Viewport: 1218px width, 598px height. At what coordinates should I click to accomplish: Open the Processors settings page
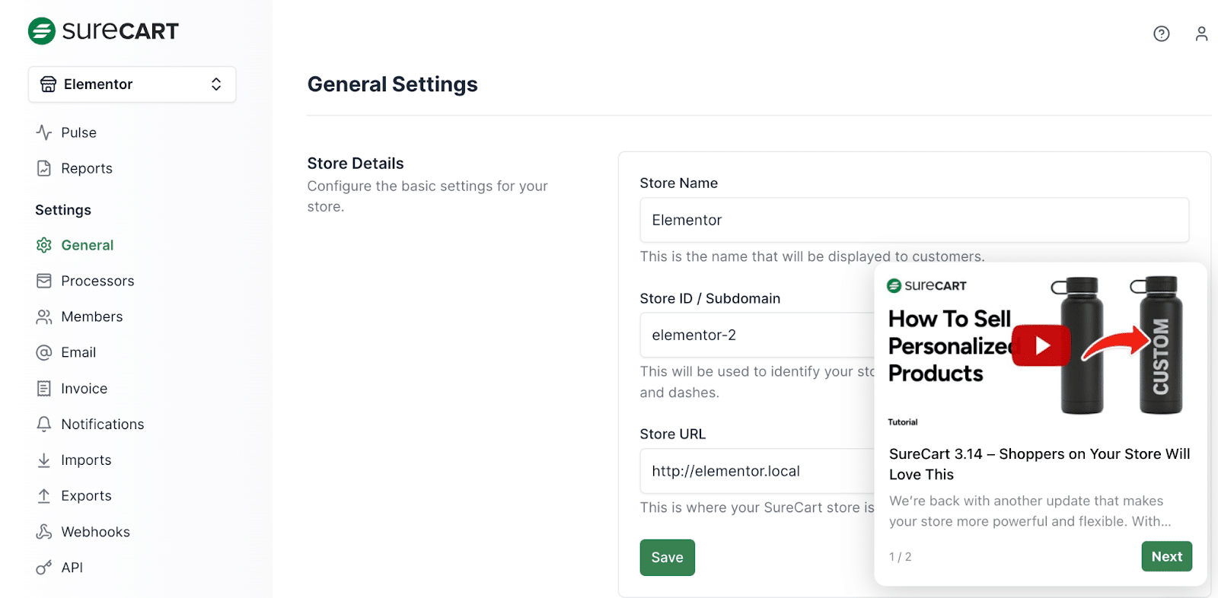click(x=97, y=281)
